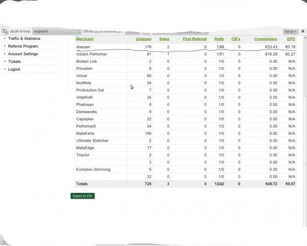Click the Performer5 merchant name
The height and width of the screenshot is (246, 307).
point(86,126)
